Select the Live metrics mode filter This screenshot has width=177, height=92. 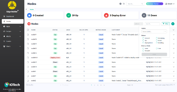click(x=157, y=48)
